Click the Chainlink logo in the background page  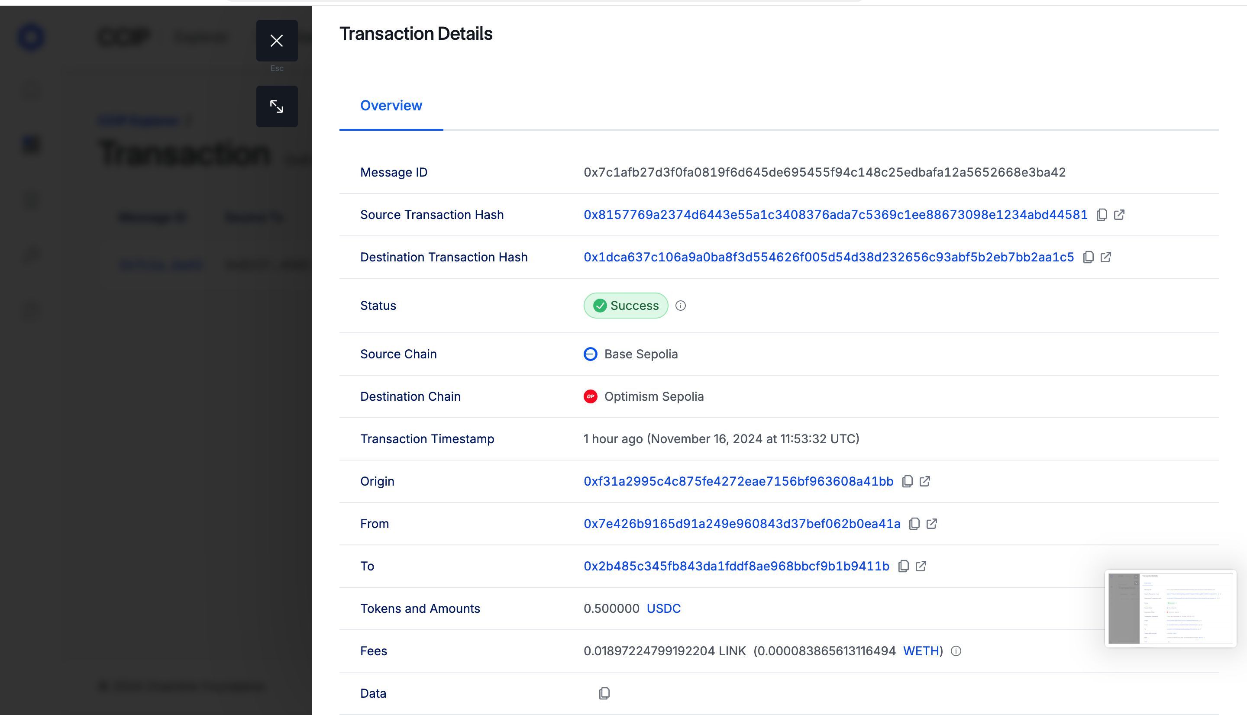(31, 37)
